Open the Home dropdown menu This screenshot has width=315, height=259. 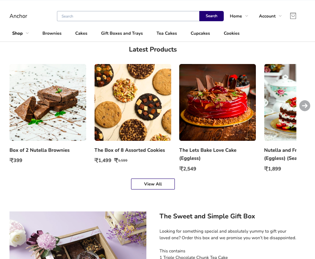(239, 16)
